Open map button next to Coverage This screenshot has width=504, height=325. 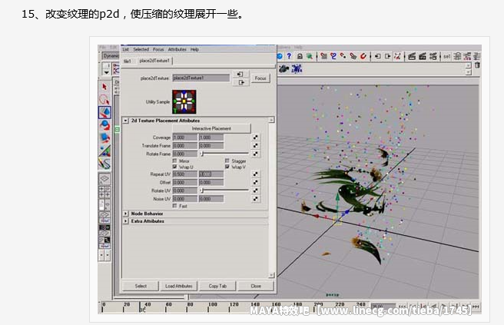(x=255, y=138)
